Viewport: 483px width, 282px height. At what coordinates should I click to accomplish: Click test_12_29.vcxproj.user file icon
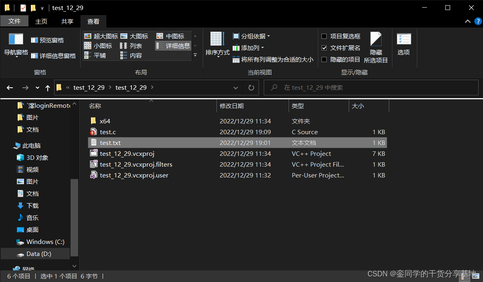(93, 175)
